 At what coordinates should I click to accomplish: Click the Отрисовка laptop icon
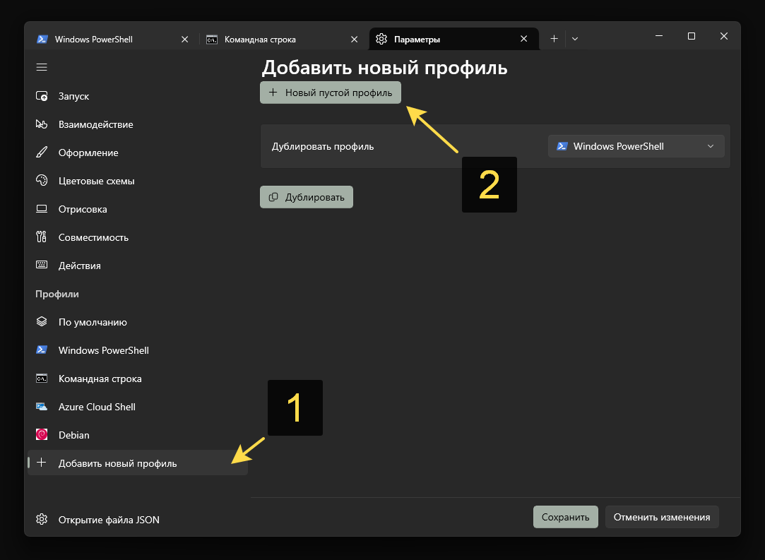[x=42, y=209]
